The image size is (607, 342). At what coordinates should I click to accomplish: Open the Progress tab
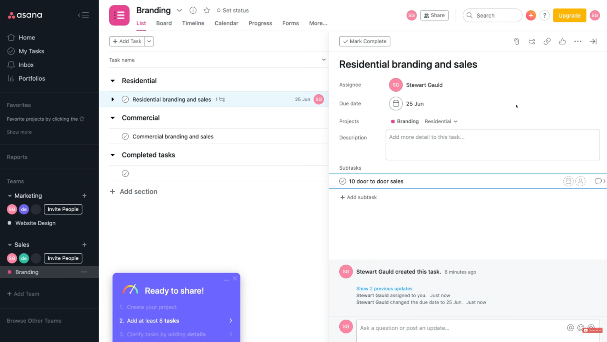[x=260, y=23]
